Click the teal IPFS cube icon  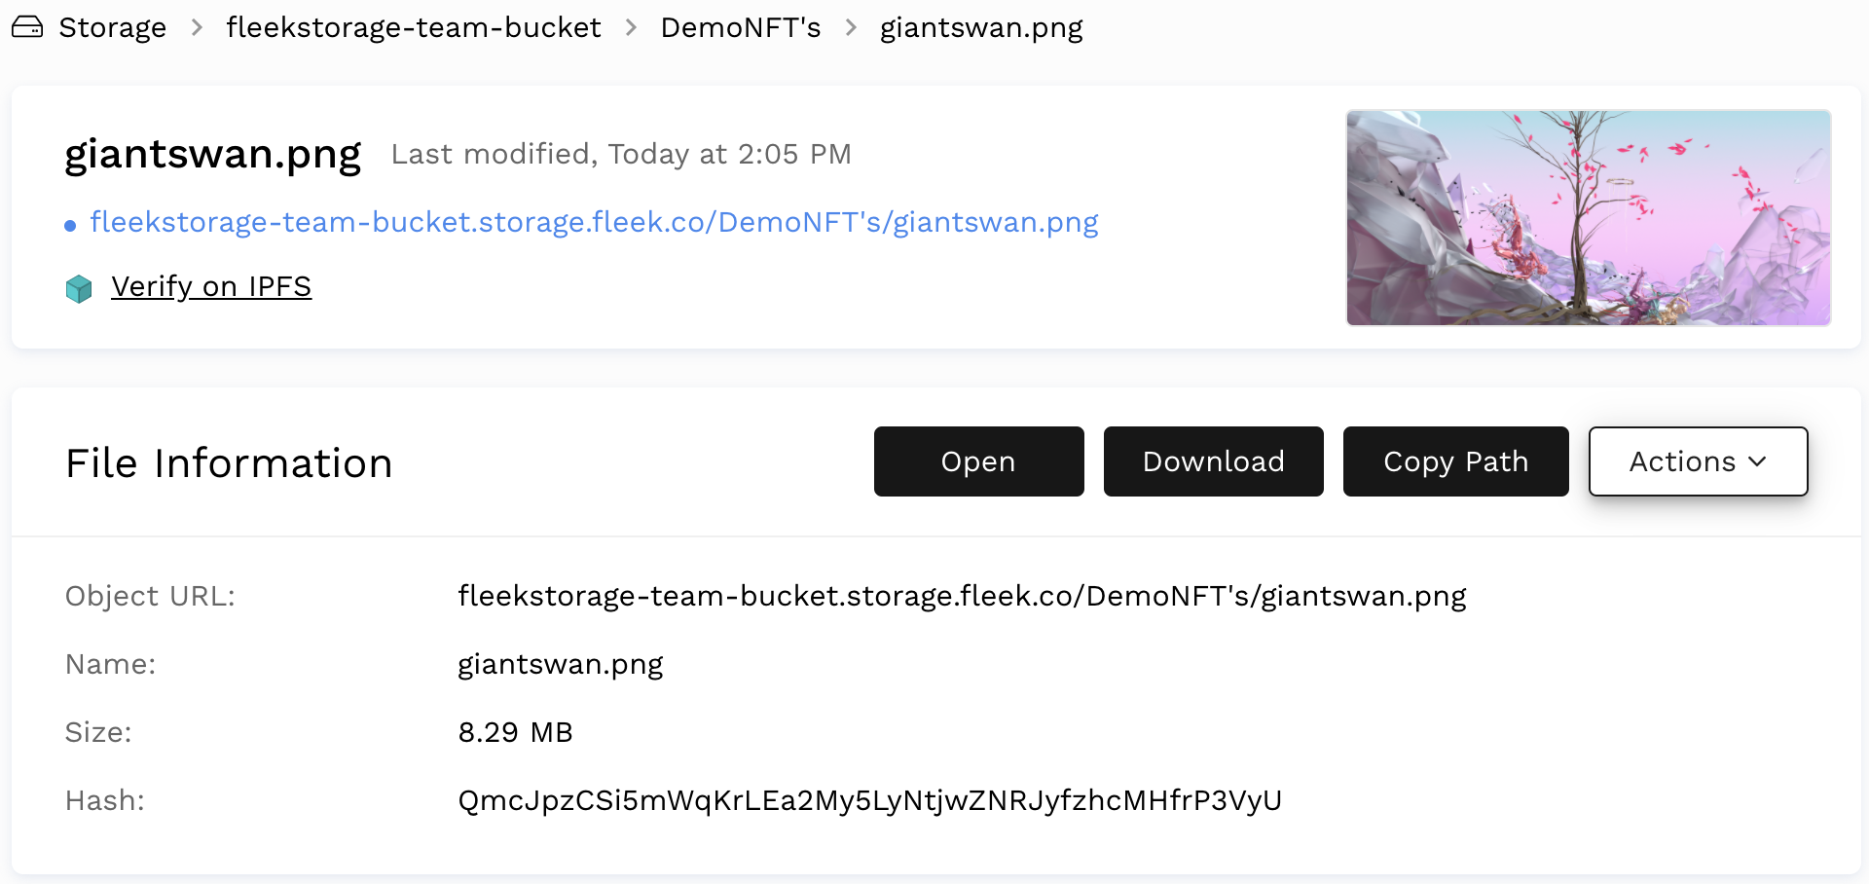(x=79, y=288)
